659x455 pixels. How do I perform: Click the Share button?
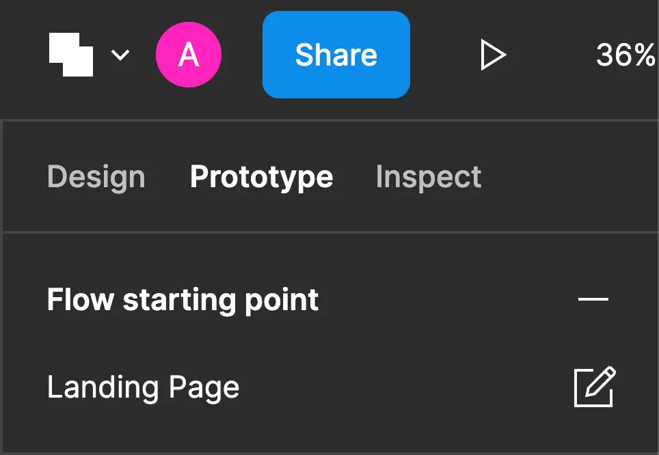pos(336,55)
